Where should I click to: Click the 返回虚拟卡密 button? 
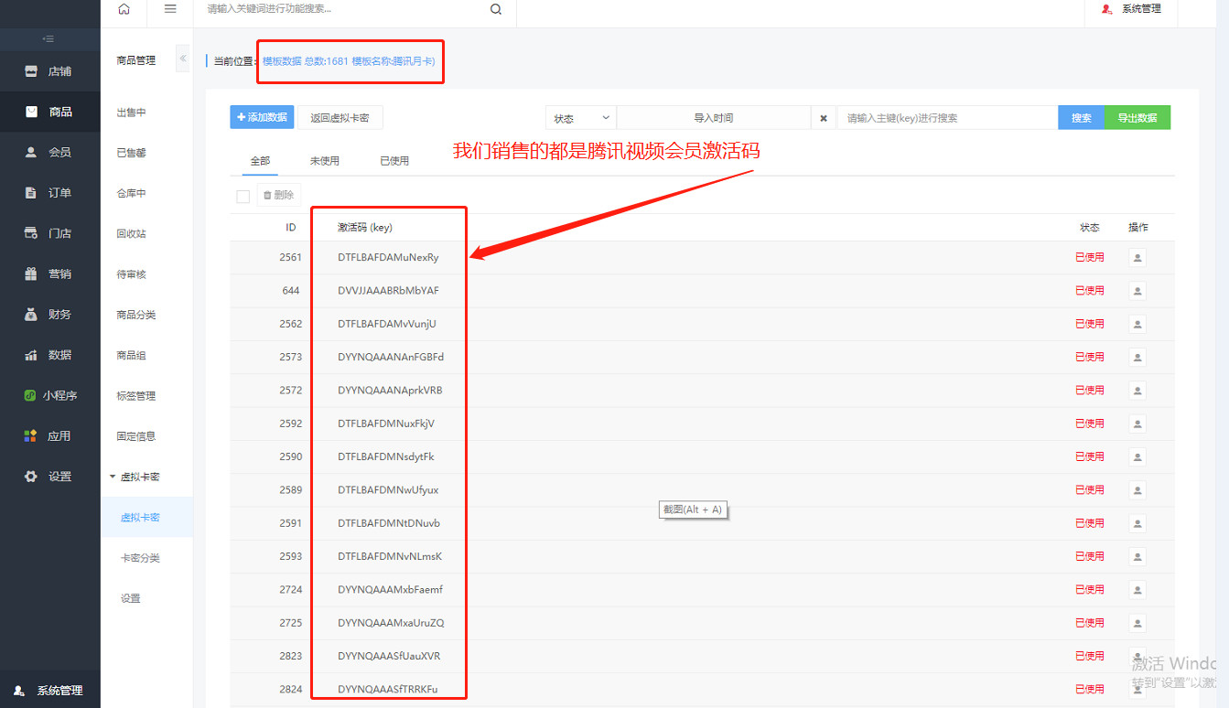[340, 117]
